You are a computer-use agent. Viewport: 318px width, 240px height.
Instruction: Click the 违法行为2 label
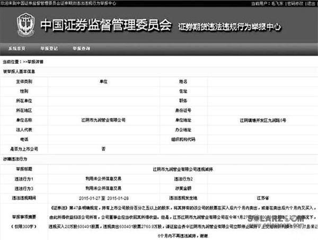(183, 179)
